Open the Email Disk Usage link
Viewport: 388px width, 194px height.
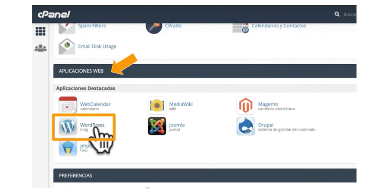point(97,47)
